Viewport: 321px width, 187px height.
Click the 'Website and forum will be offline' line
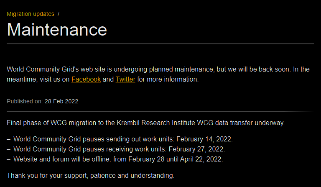tap(115, 159)
